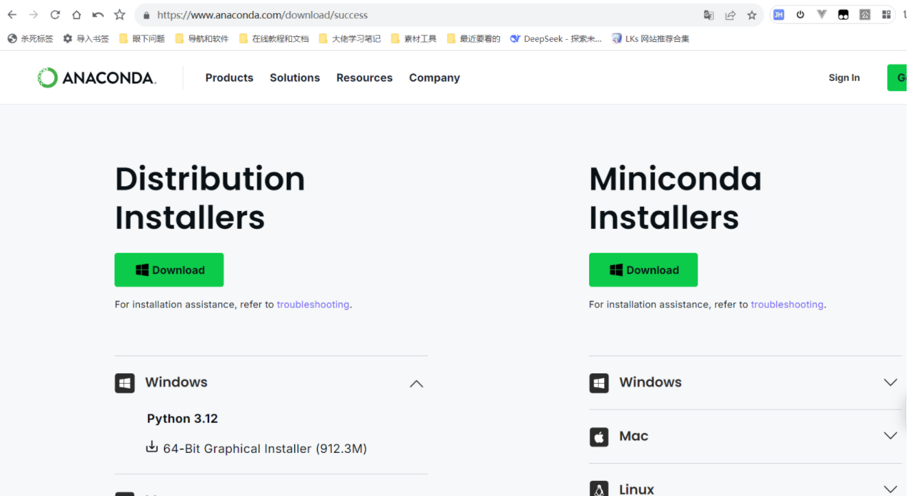Download the Miniconda installer green button
908x496 pixels.
point(643,270)
